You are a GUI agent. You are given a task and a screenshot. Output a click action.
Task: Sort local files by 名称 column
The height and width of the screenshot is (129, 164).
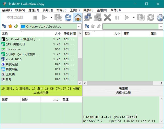pyautogui.click(x=22, y=34)
